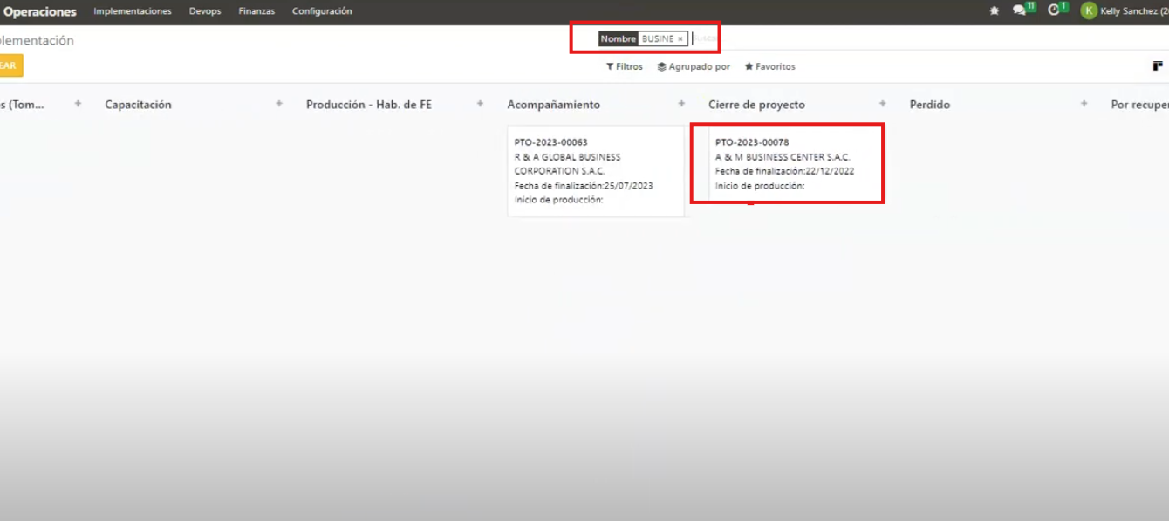Open the Finanzas menu
Screen dimensions: 1169x521
click(256, 11)
